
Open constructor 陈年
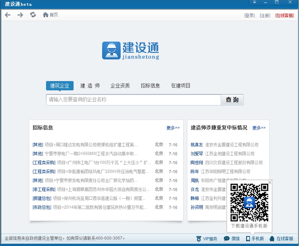(x=195, y=171)
